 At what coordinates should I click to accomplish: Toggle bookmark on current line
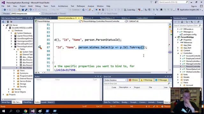click(x=161, y=10)
